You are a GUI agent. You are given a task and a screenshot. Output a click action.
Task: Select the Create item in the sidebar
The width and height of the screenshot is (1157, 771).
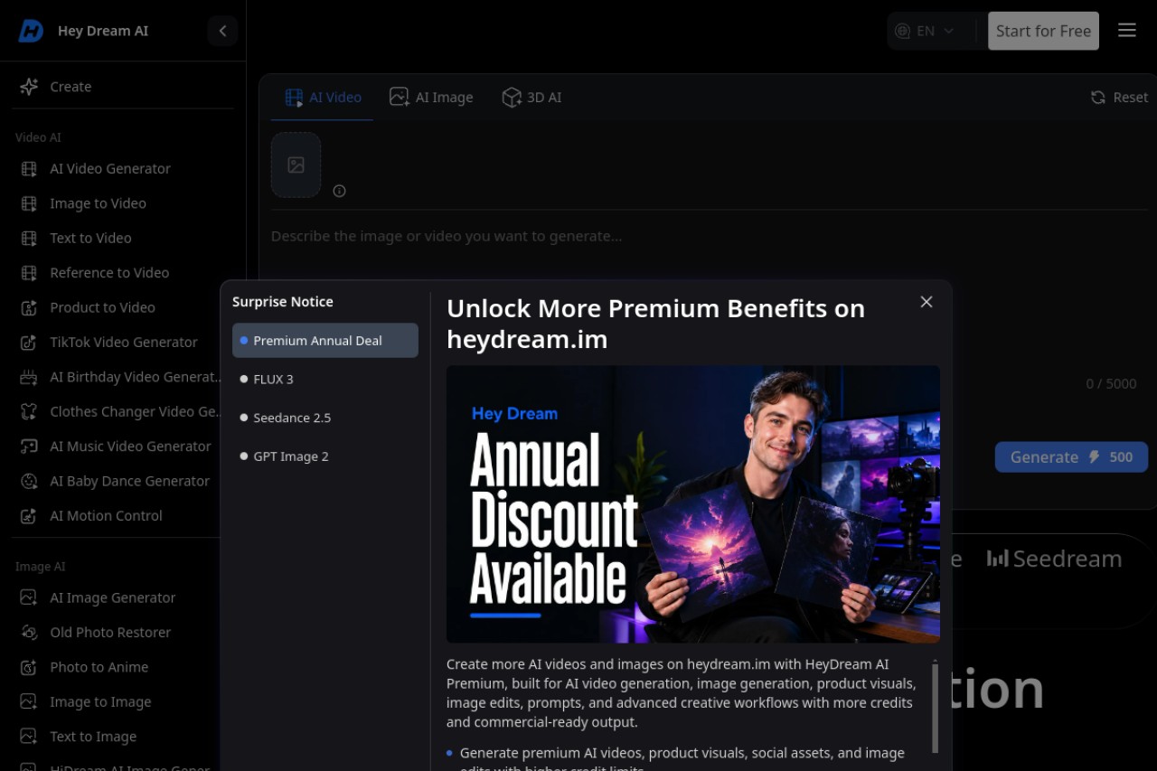[x=123, y=87]
